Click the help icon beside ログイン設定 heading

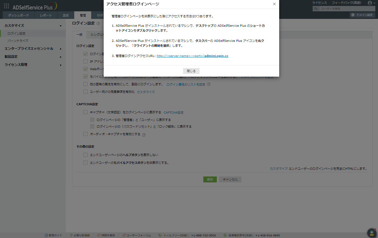click(x=98, y=23)
